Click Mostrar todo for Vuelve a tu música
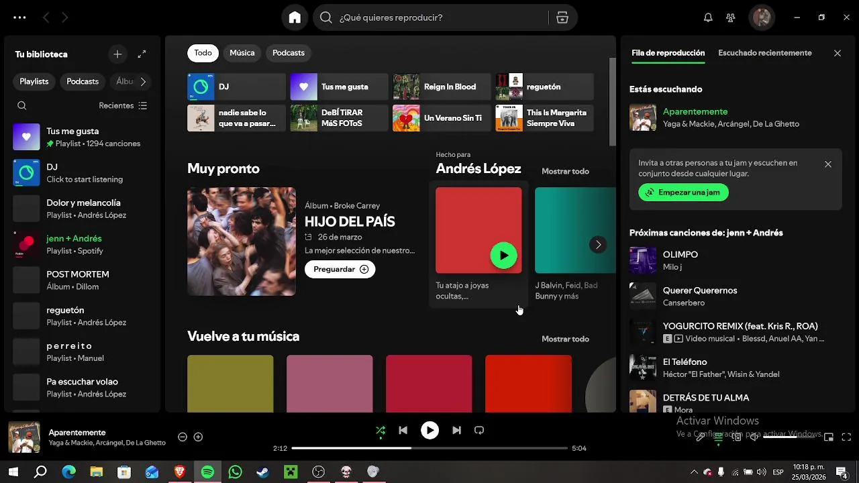The height and width of the screenshot is (483, 859). (x=565, y=339)
